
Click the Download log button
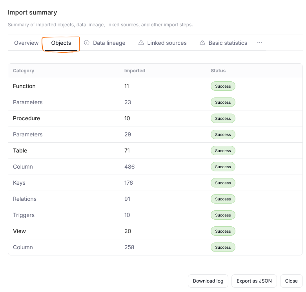(208, 281)
